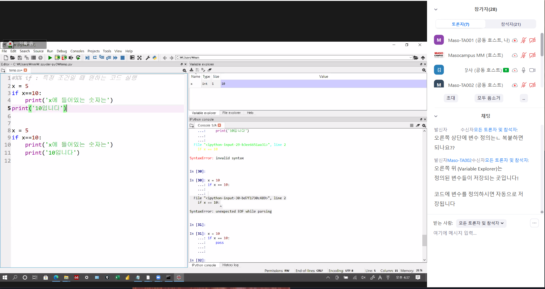Click the 모두 음소거 button
The image size is (545, 289).
click(x=489, y=98)
